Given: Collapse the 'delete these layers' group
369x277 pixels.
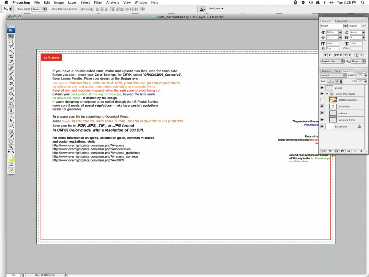Looking at the screenshot, I should pos(327,94).
